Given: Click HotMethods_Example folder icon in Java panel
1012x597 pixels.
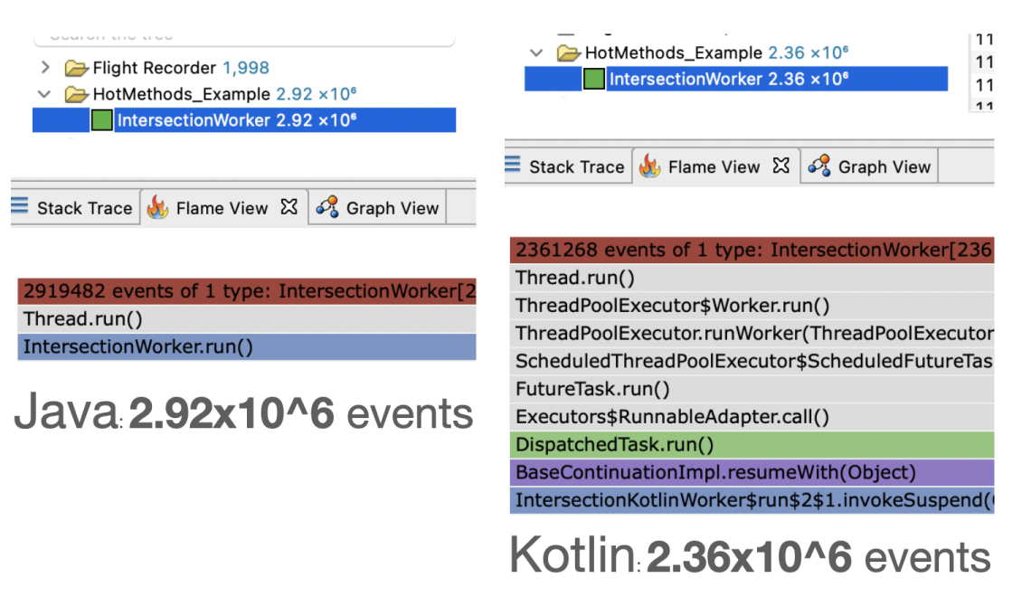Looking at the screenshot, I should (77, 94).
